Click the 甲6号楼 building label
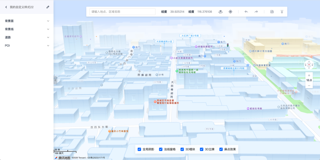This screenshot has height=160, width=320. (209, 129)
